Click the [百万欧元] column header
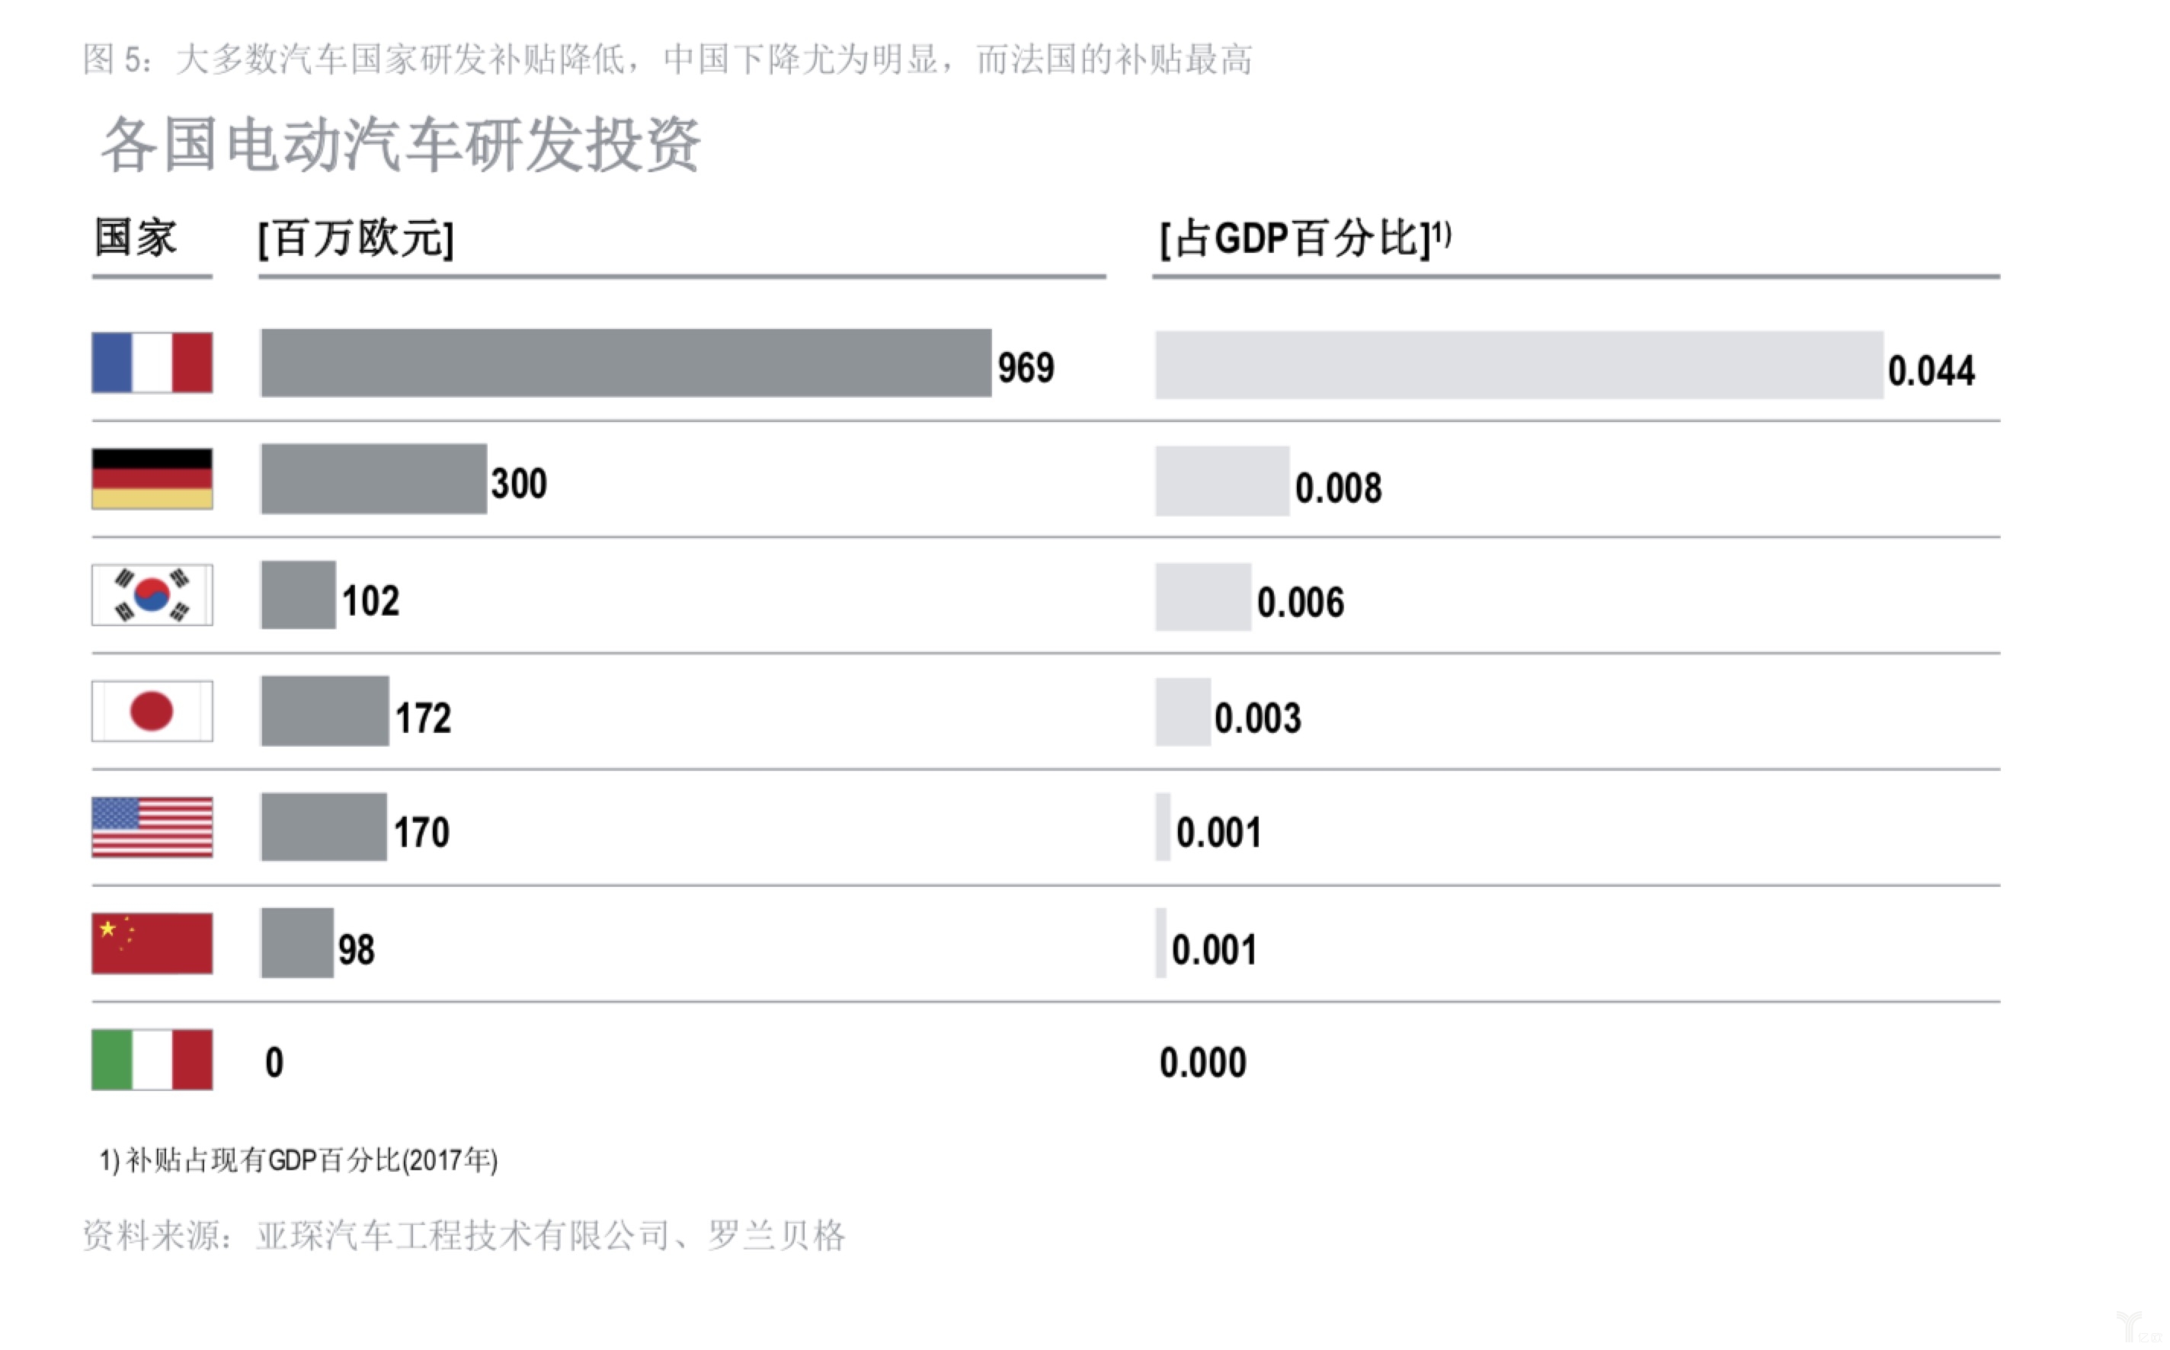2170x1350 pixels. pos(357,239)
